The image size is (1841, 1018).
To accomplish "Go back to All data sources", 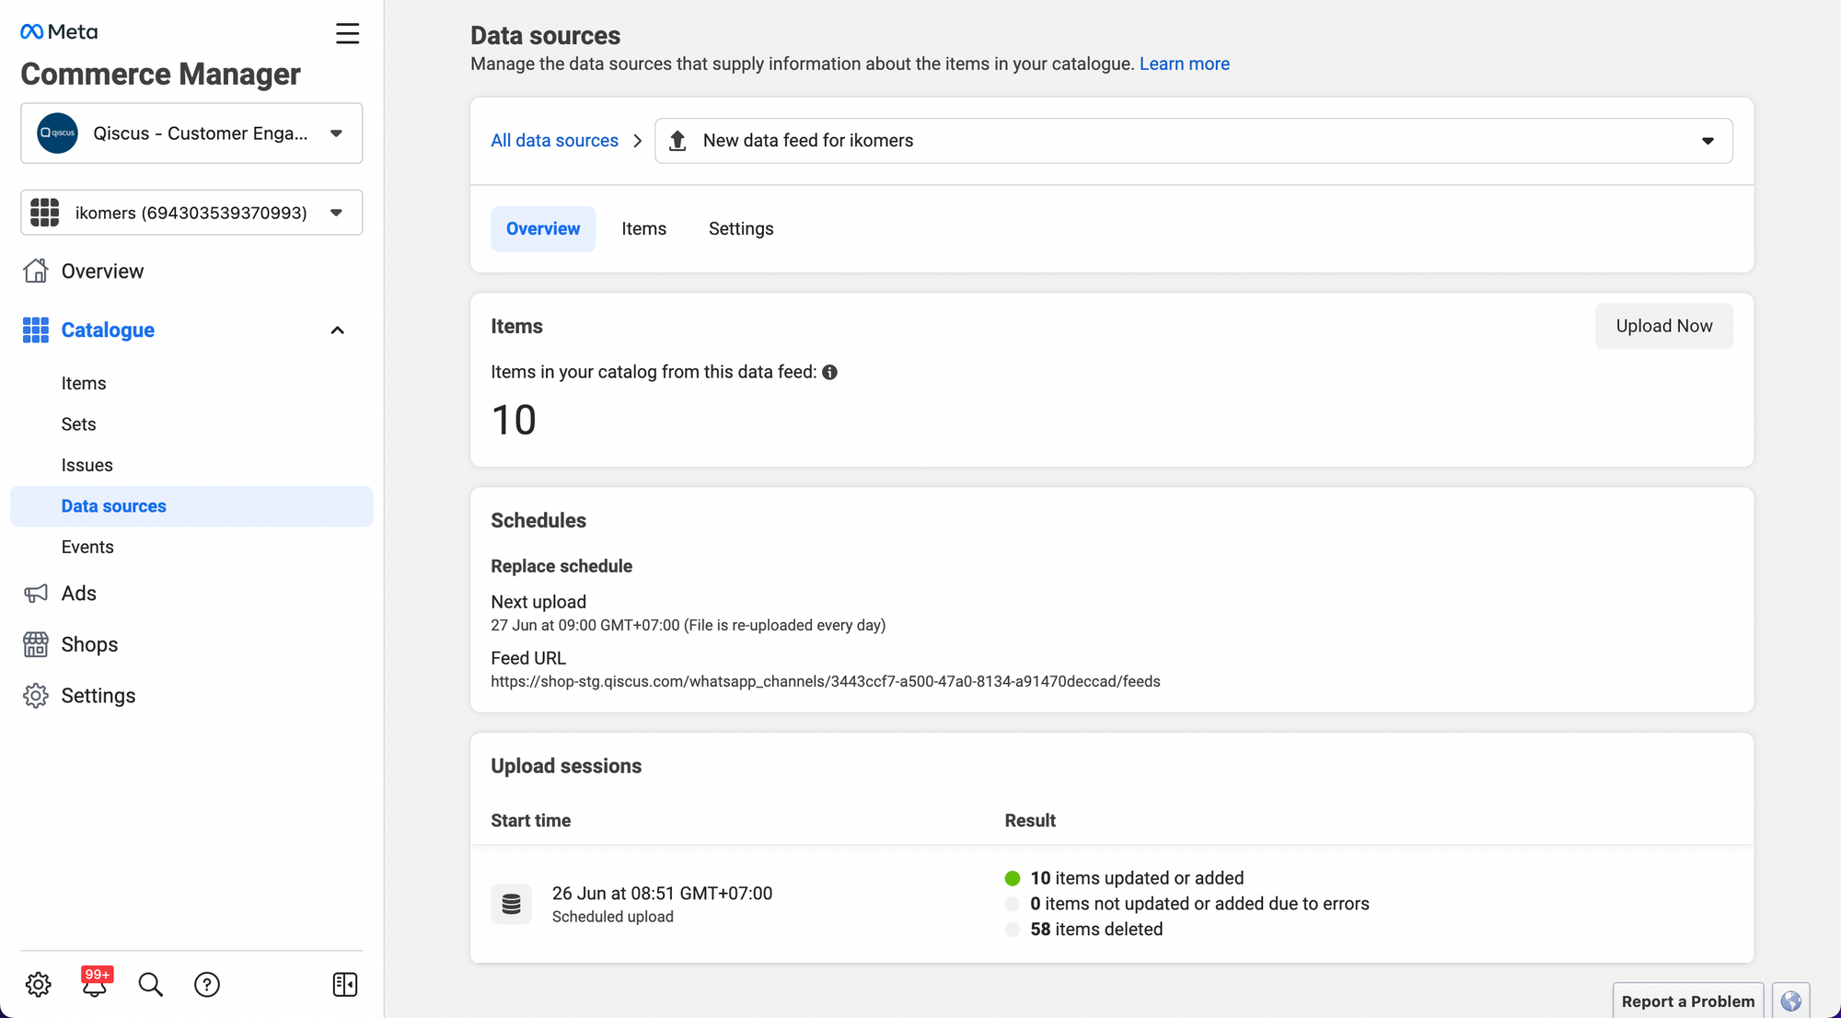I will point(554,141).
